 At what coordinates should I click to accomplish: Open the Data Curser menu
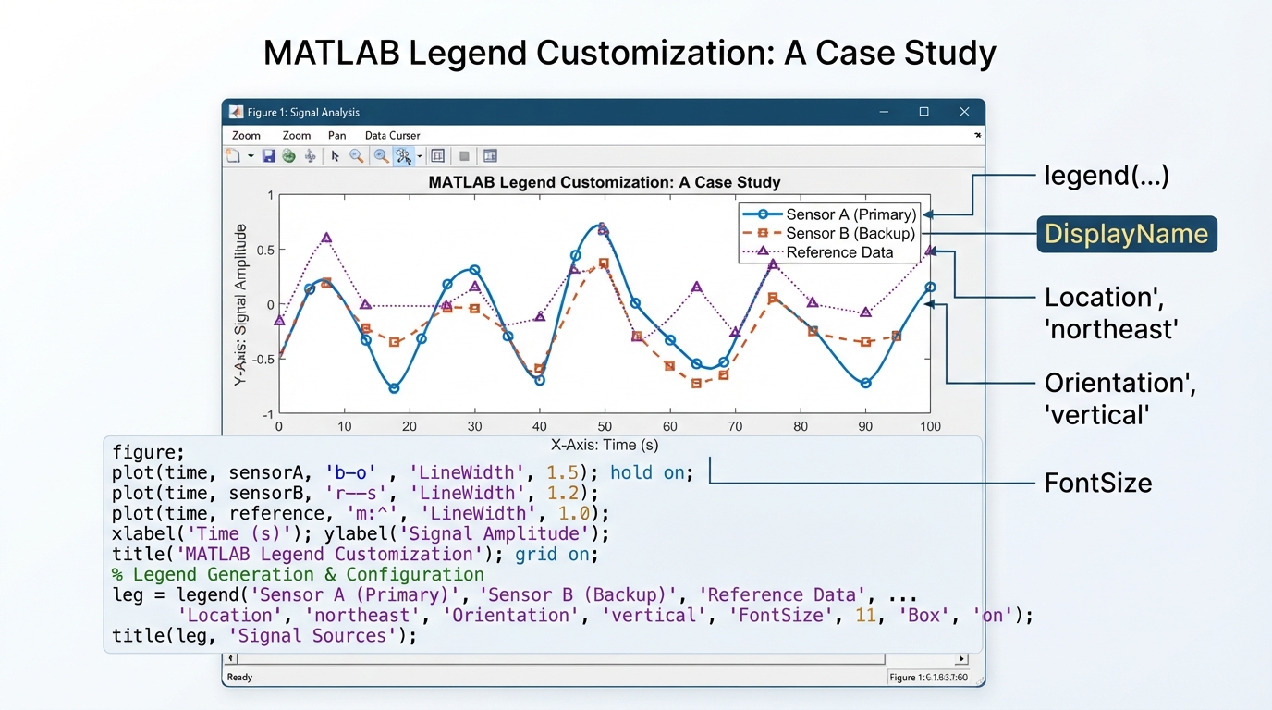[393, 135]
